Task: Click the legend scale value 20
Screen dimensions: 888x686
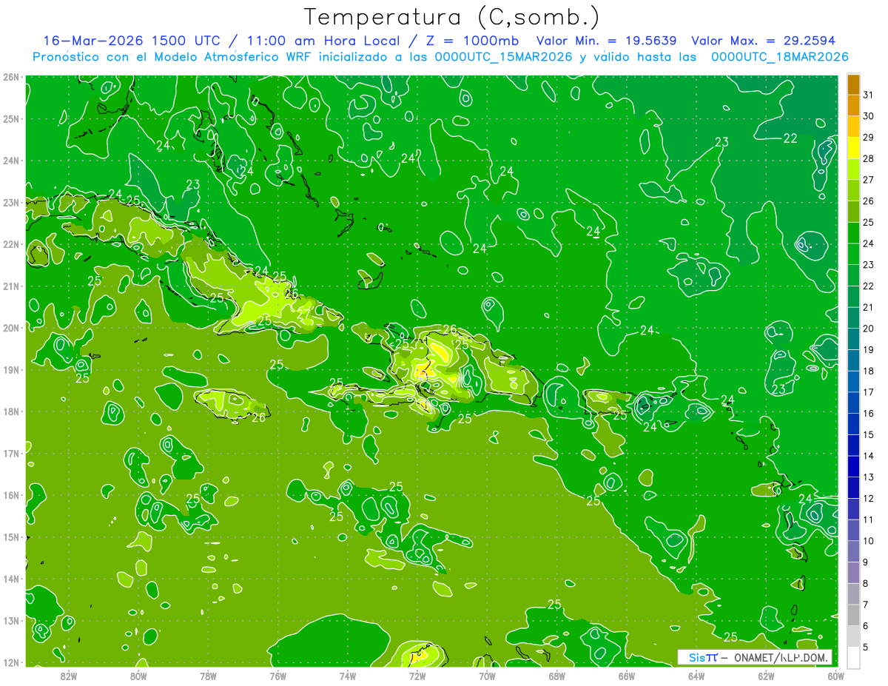Action: 868,329
